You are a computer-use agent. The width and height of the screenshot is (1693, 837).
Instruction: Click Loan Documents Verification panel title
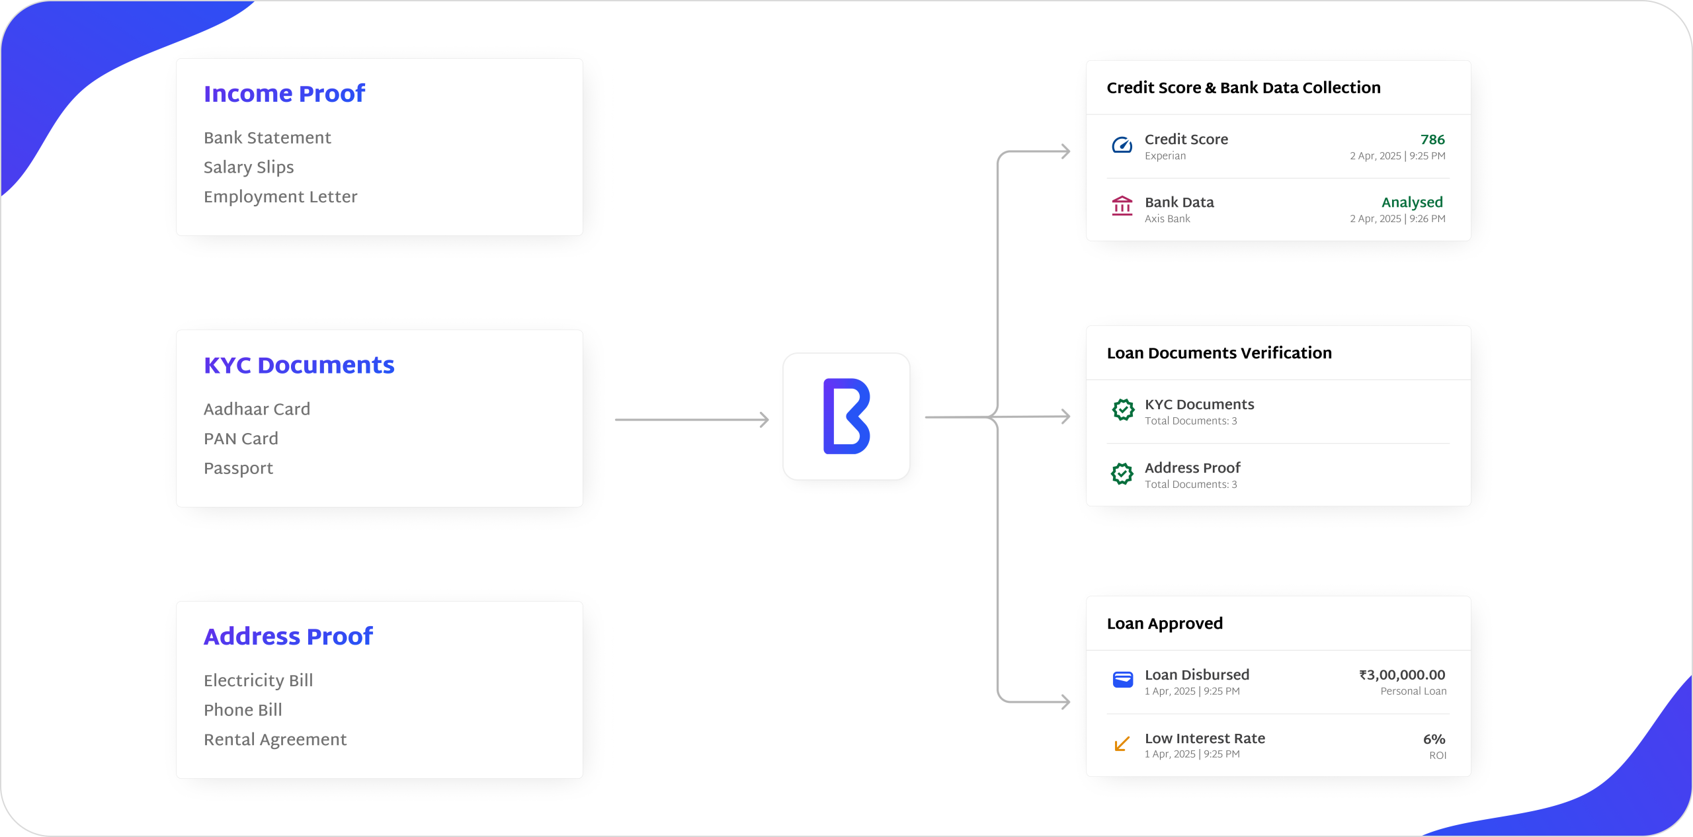[1219, 353]
